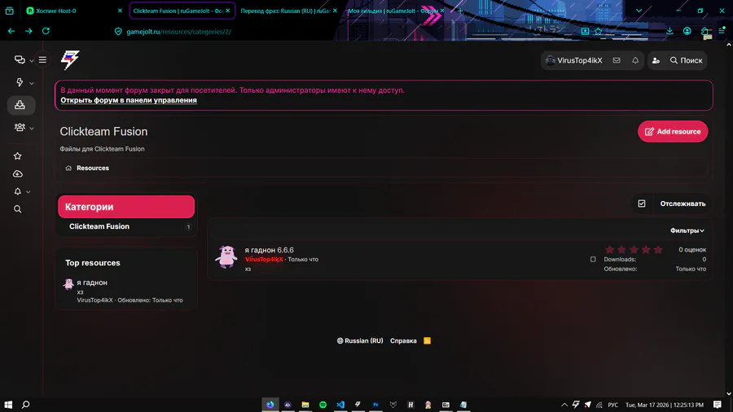Open the star favorites sidebar icon
The width and height of the screenshot is (733, 412).
tap(18, 156)
